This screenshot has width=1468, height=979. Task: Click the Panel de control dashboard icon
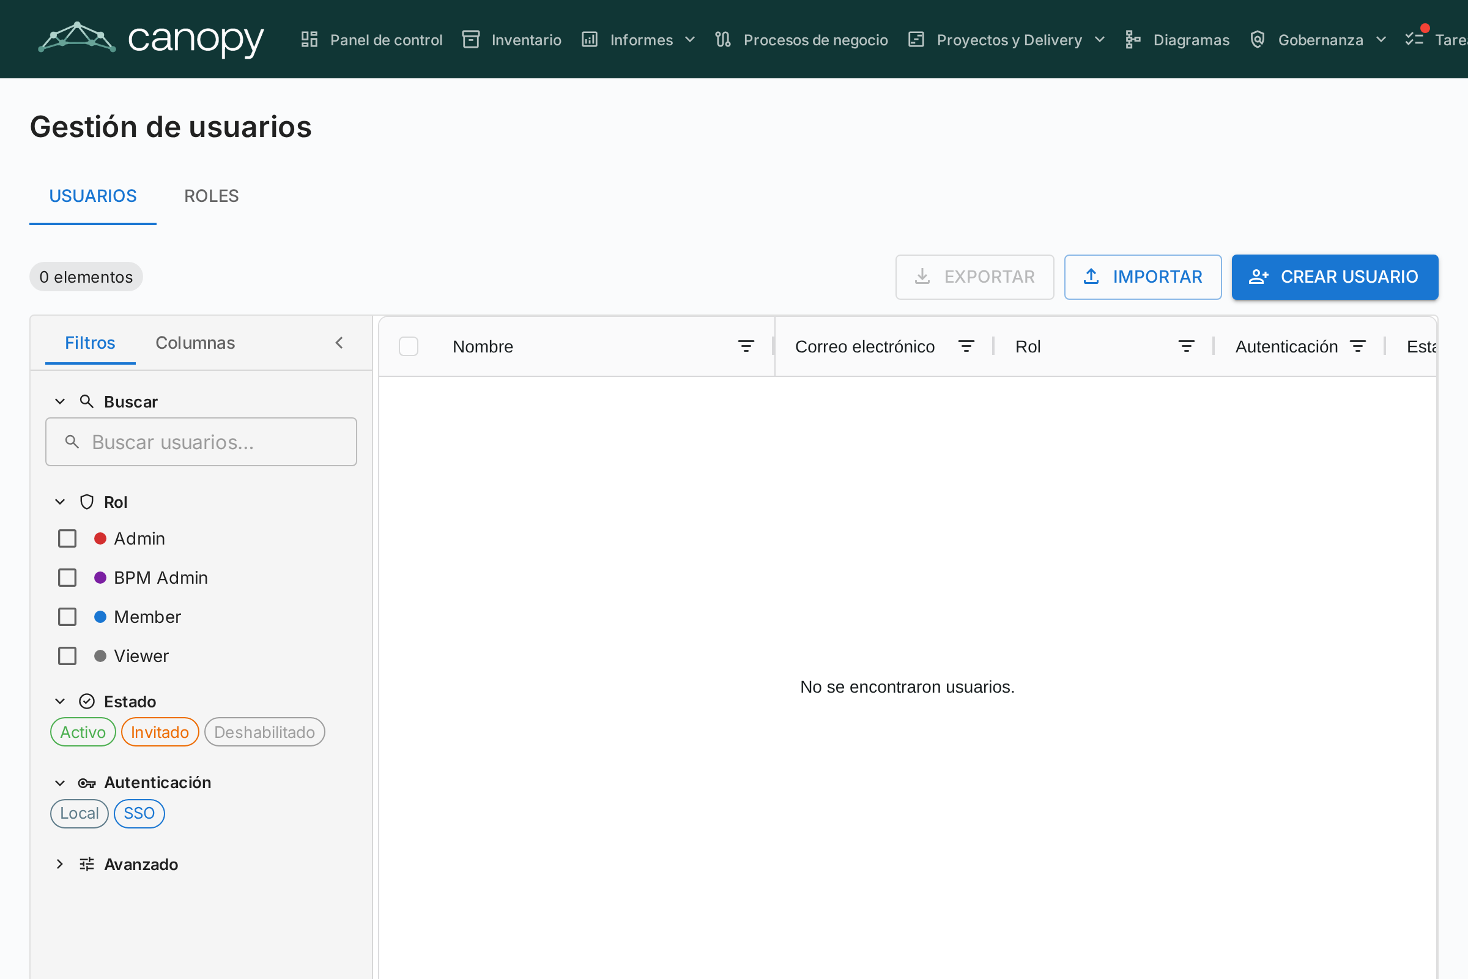pos(310,39)
